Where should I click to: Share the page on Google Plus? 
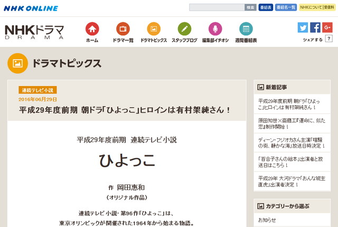327,27
